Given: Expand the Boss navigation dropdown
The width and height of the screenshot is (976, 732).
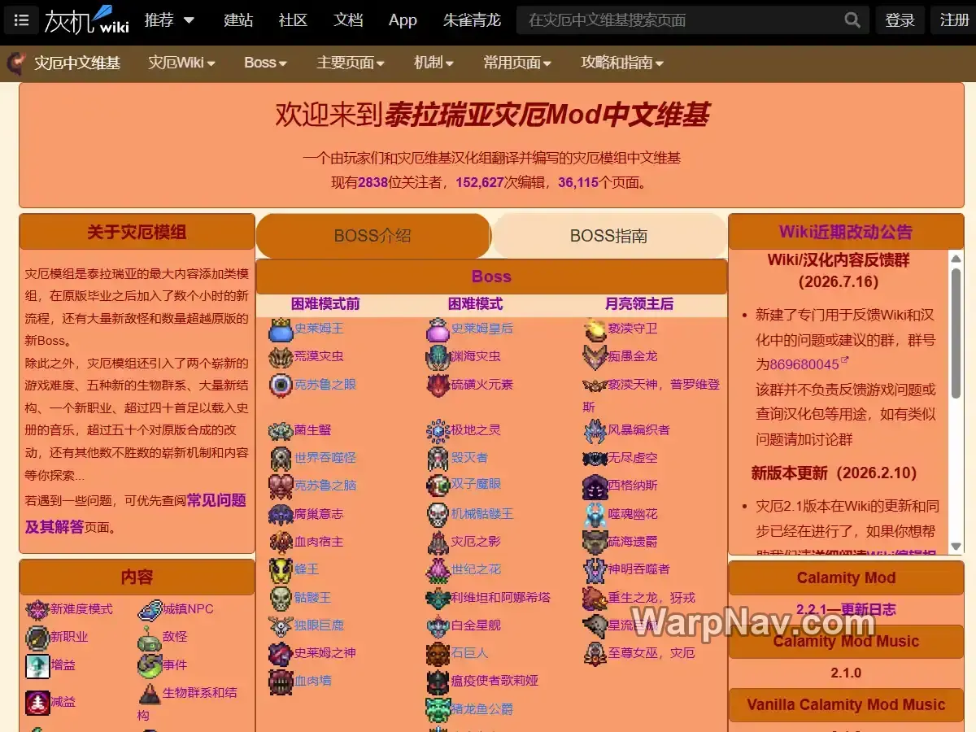Looking at the screenshot, I should click(266, 63).
